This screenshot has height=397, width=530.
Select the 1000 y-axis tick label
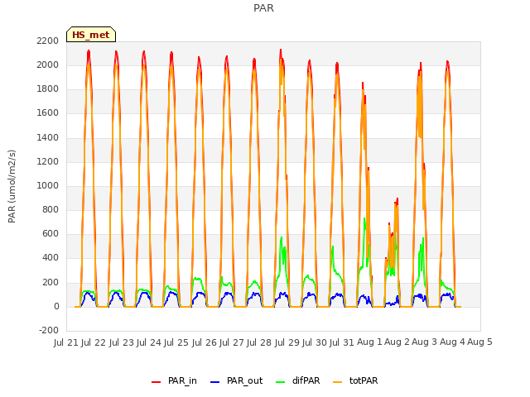pos(48,185)
